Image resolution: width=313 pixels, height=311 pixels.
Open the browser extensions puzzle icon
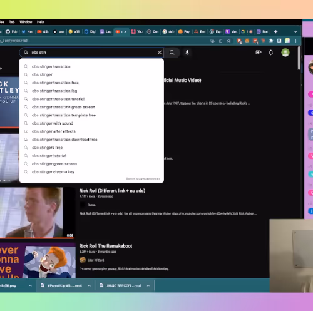(x=271, y=41)
